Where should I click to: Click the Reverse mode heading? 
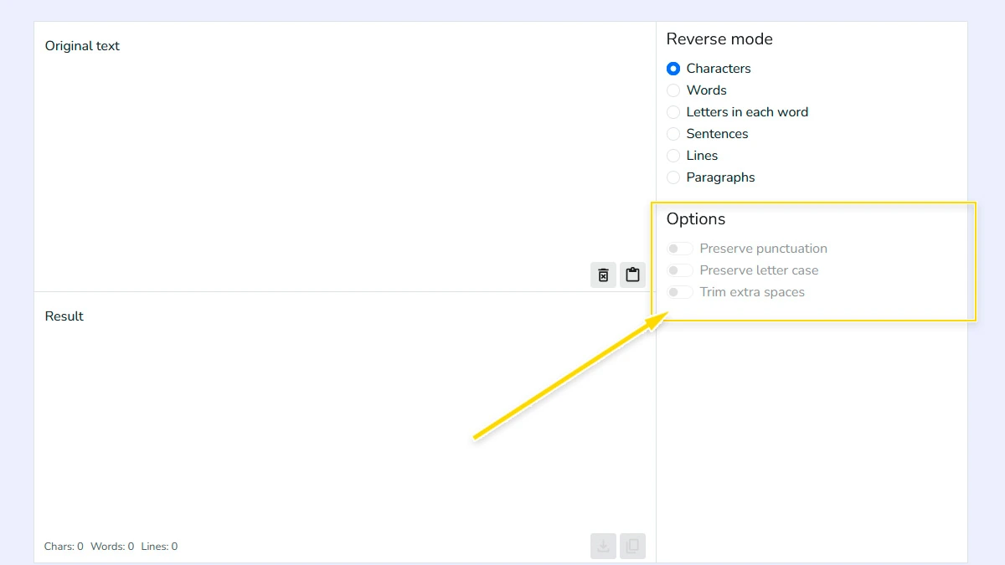pyautogui.click(x=719, y=39)
